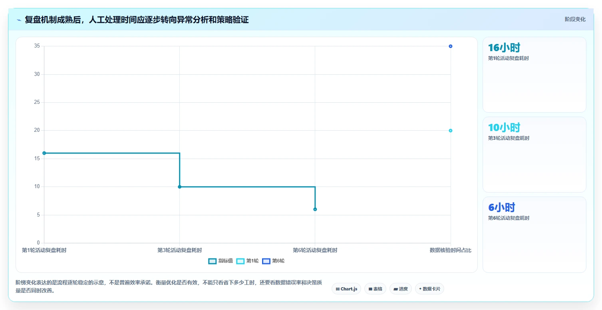This screenshot has width=602, height=310.
Task: Click the 阶段变化 label in the header
Action: (575, 19)
